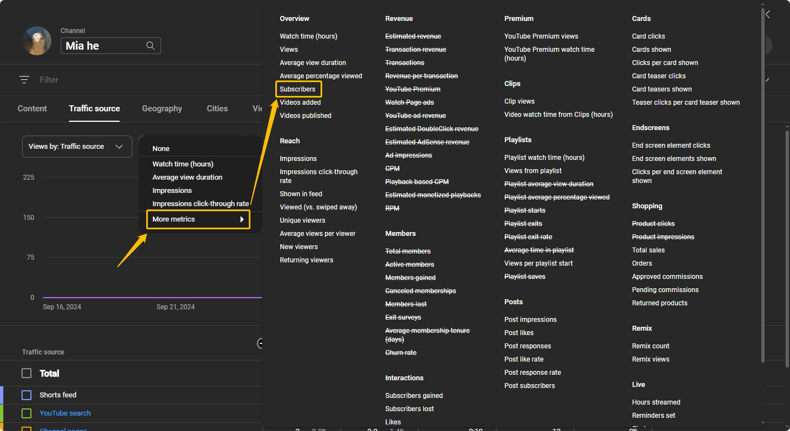Select Pending commissions metric
Screen dimensions: 790x431
pyautogui.click(x=665, y=290)
